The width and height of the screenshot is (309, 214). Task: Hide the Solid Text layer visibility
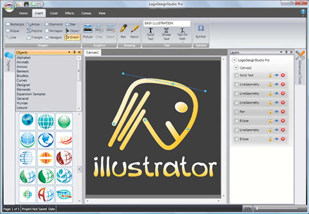pyautogui.click(x=276, y=75)
